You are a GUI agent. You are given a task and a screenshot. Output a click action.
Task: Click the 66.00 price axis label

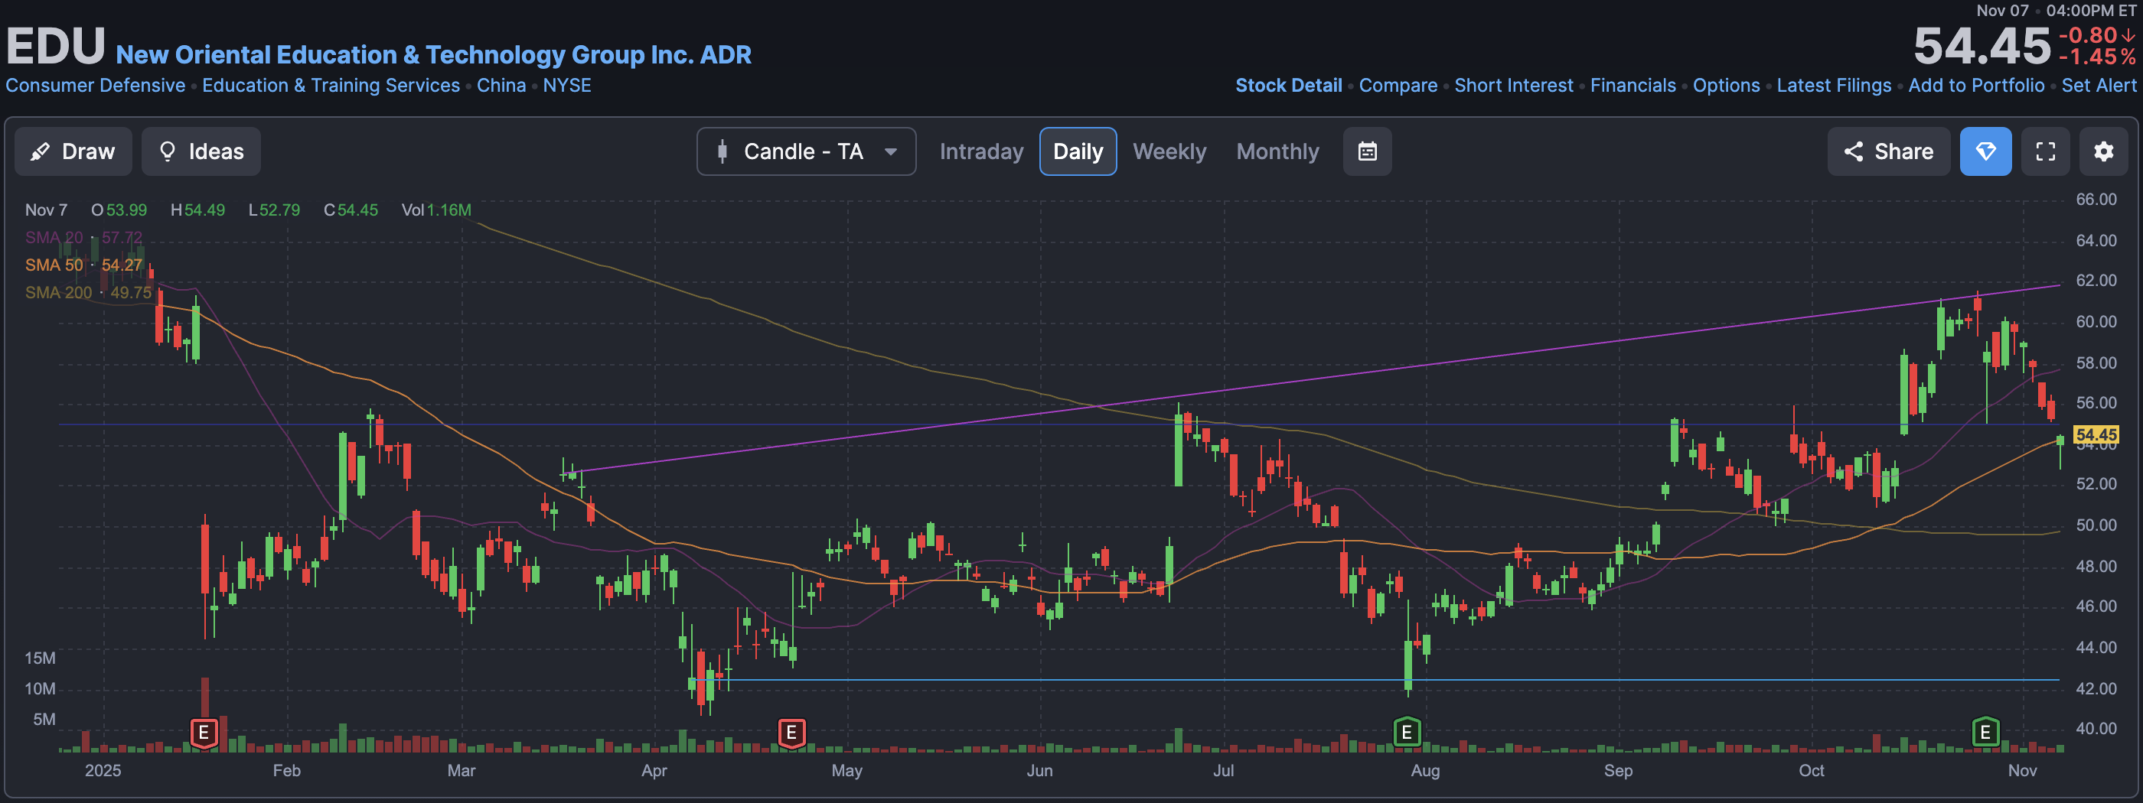(x=2096, y=200)
